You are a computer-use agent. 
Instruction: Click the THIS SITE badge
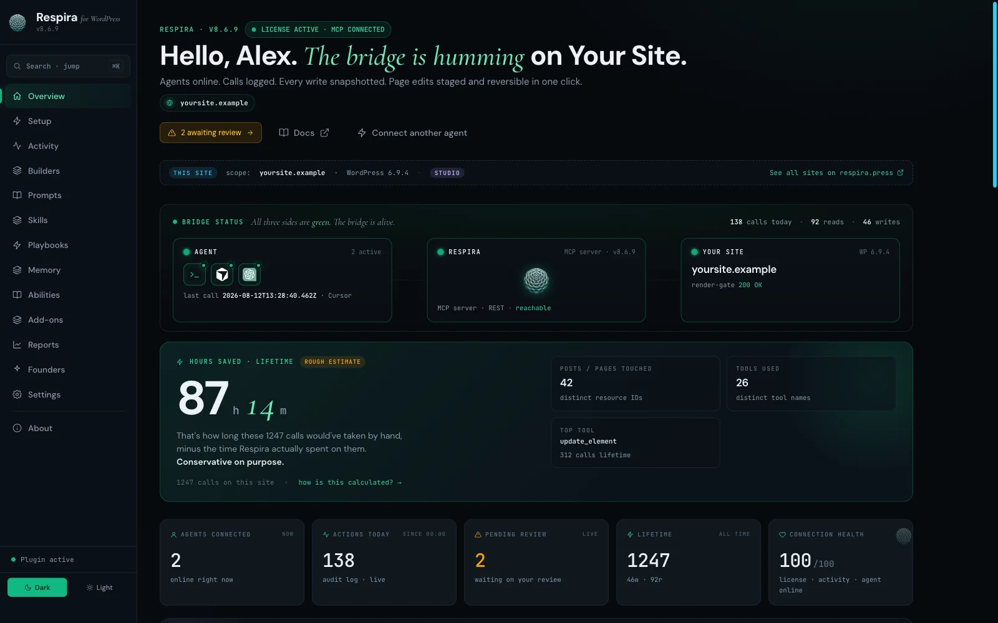click(193, 173)
